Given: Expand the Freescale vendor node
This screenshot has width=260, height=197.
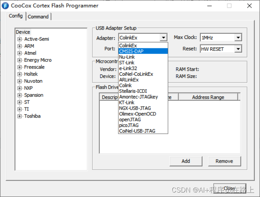Looking at the screenshot, I should (x=20, y=67).
